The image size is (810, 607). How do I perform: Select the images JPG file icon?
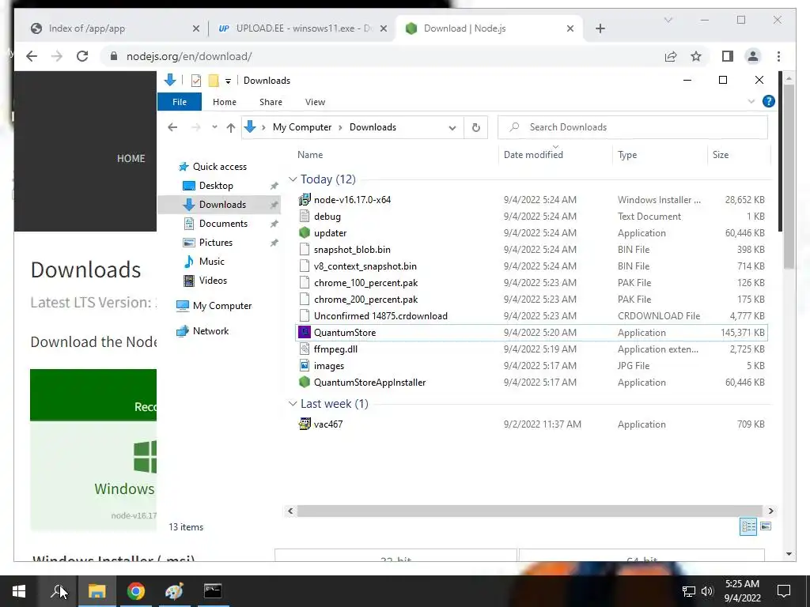click(305, 365)
